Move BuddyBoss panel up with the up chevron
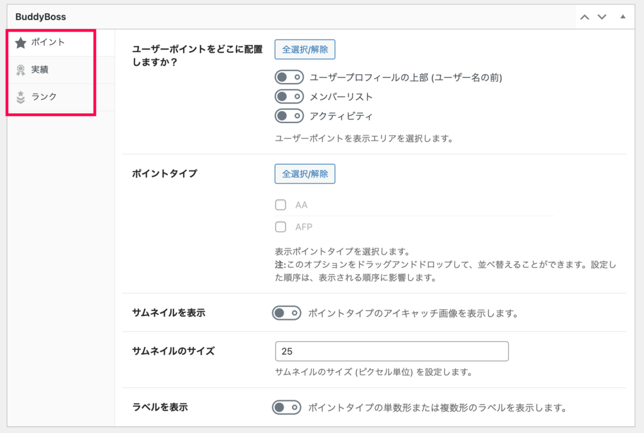Viewport: 644px width, 433px height. [x=584, y=17]
